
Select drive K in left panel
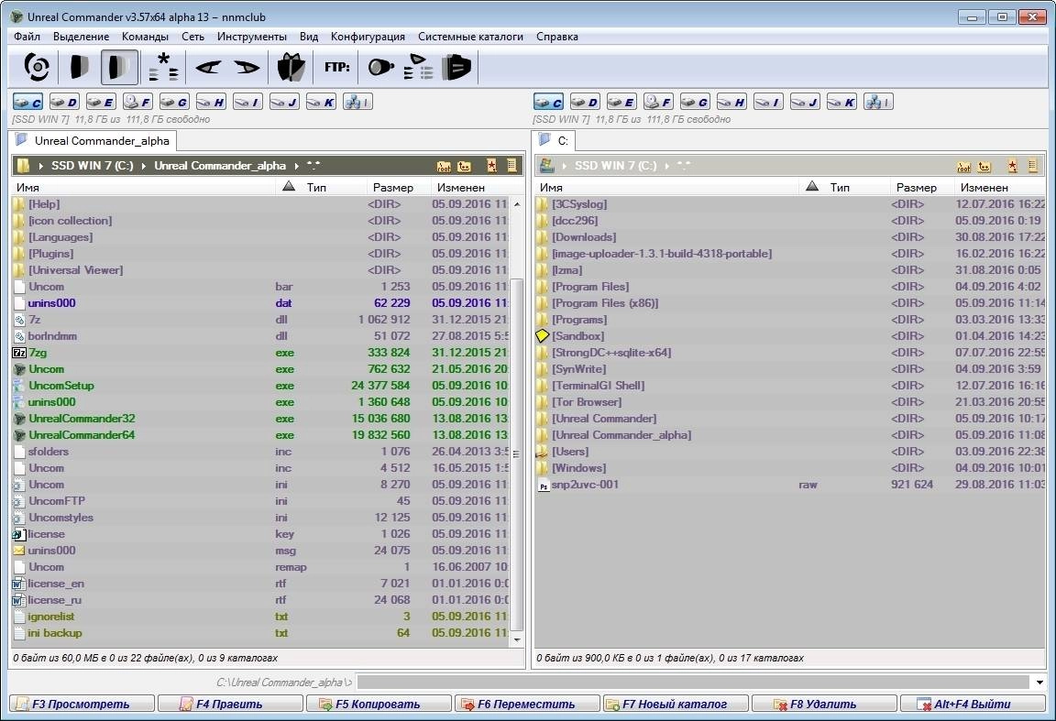tap(321, 102)
